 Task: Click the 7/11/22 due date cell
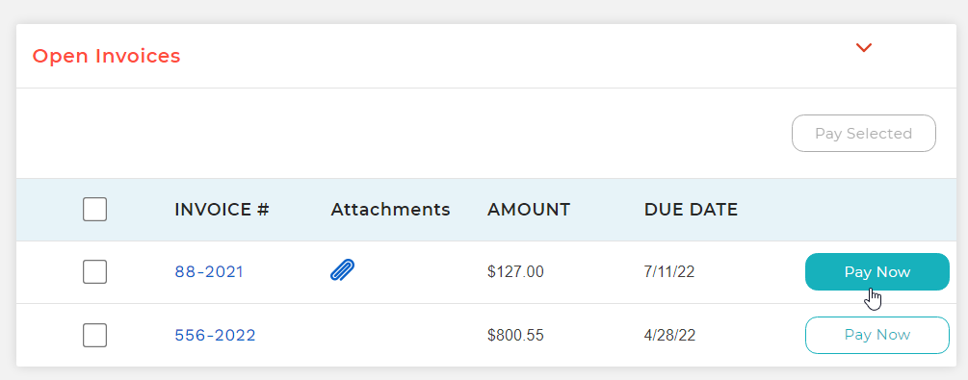tap(669, 272)
